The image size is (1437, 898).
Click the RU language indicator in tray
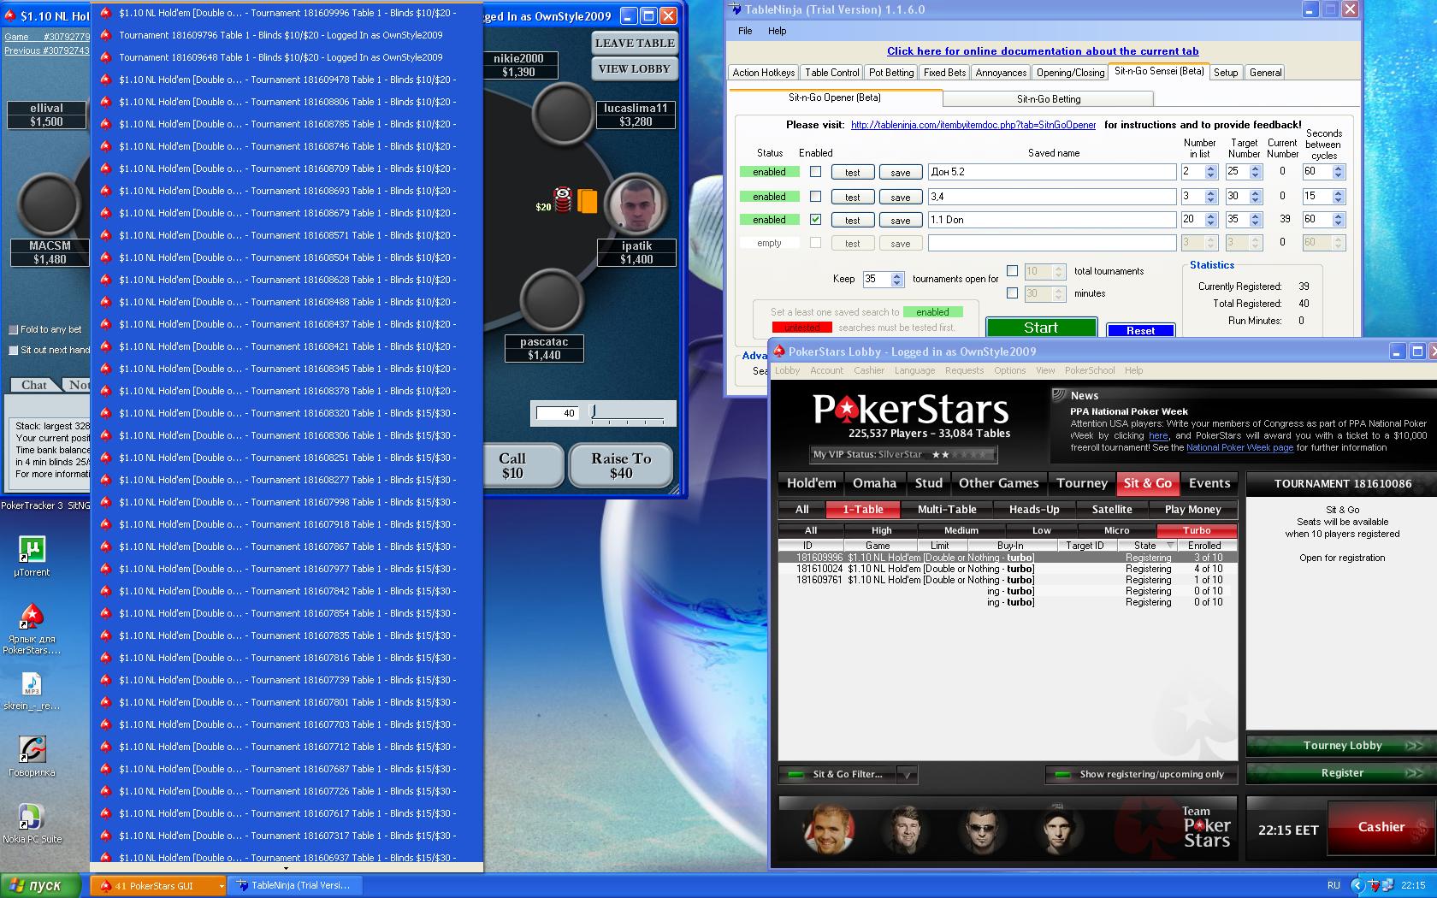coord(1334,885)
